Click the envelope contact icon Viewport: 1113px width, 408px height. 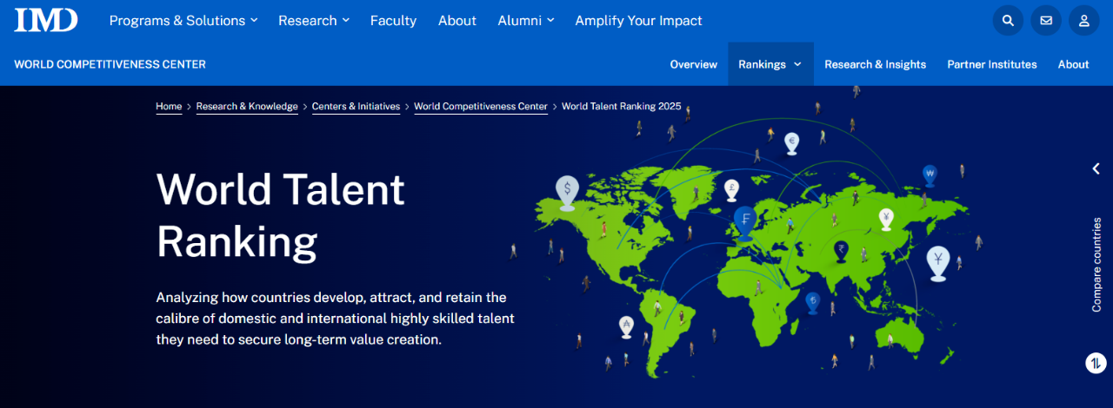pyautogui.click(x=1046, y=21)
